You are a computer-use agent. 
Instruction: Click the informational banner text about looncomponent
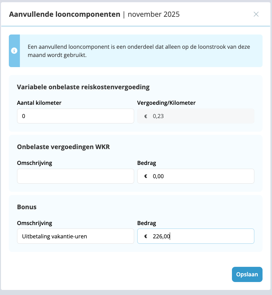tap(139, 51)
